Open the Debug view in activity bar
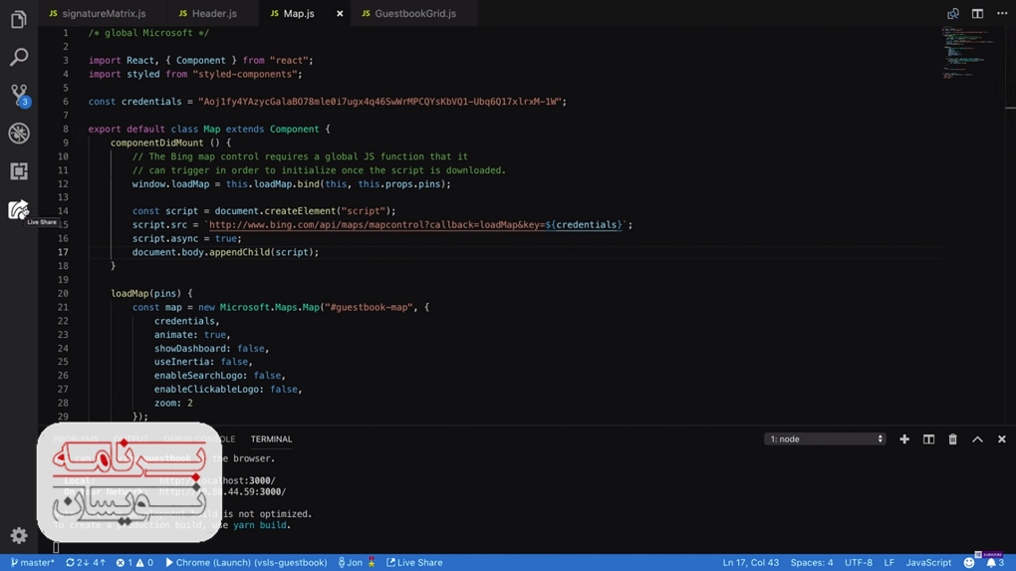This screenshot has width=1016, height=571. pos(18,134)
